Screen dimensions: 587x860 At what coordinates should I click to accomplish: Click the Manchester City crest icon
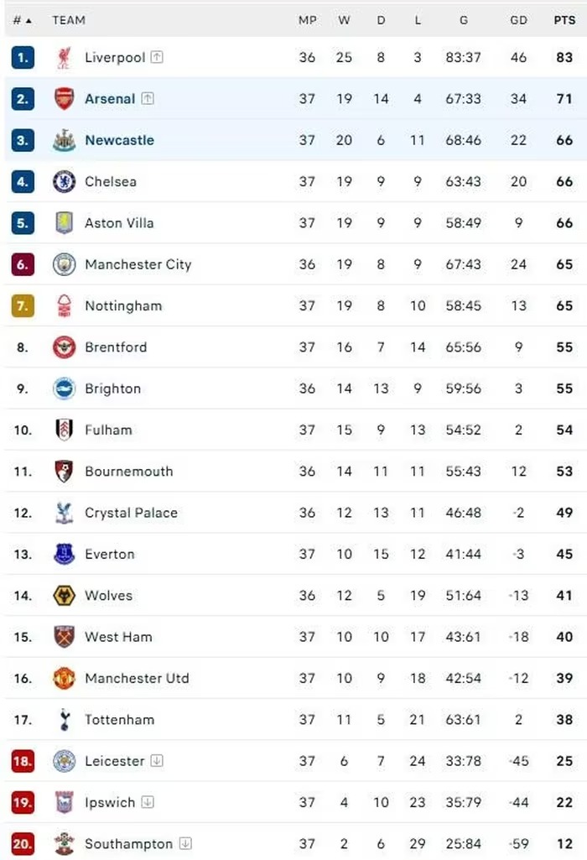coord(64,264)
